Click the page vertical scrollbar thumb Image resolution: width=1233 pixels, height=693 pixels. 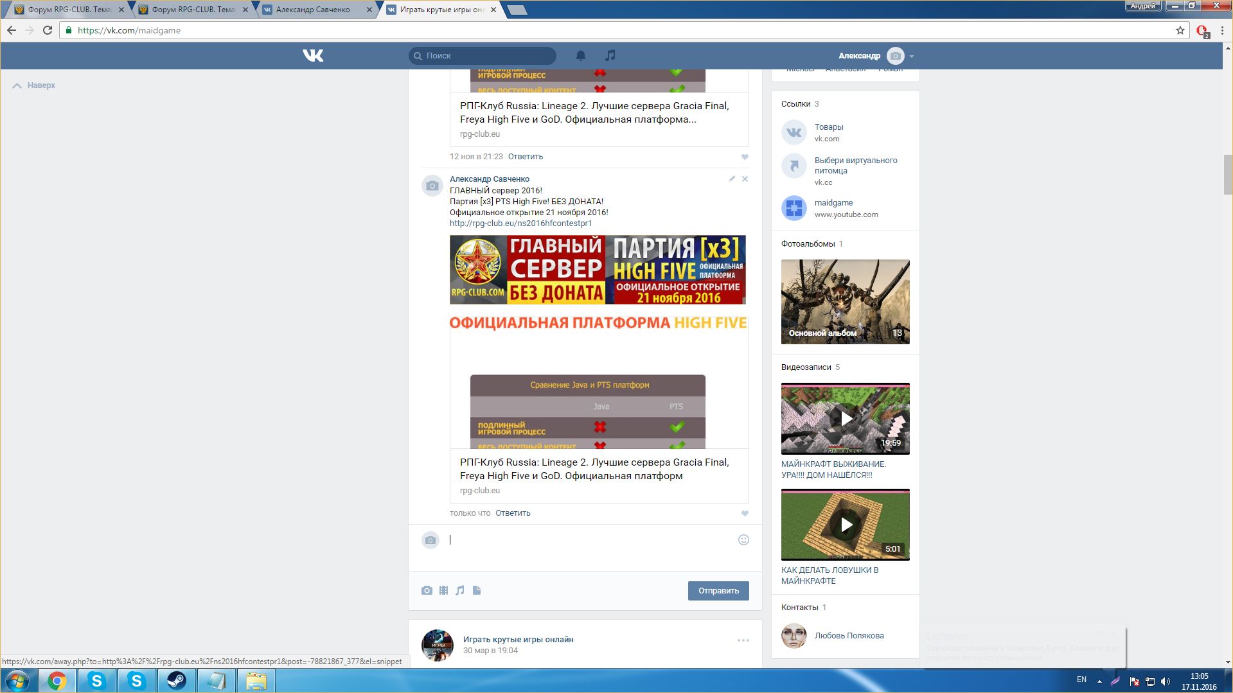(1228, 175)
